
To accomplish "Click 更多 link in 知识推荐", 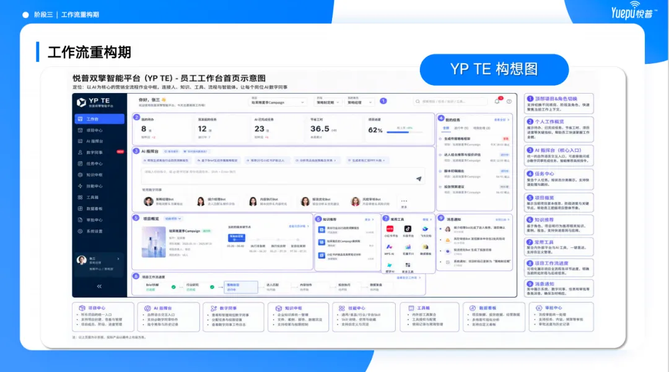I will (x=369, y=219).
